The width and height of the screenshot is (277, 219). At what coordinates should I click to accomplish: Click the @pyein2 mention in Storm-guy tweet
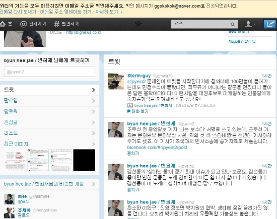pos(136,82)
